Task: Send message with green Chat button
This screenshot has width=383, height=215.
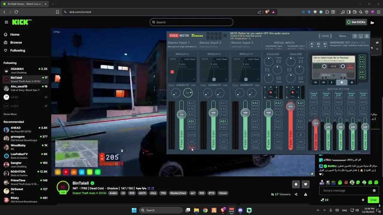Action: (373, 200)
